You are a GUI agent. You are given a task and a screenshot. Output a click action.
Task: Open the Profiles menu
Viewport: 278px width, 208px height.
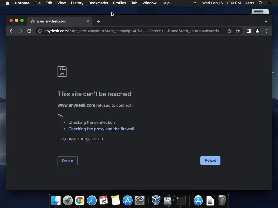tap(119, 3)
